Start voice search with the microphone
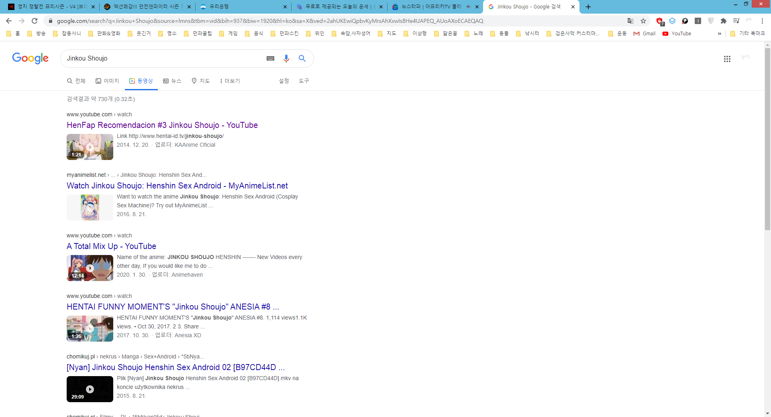This screenshot has height=417, width=771. pos(286,59)
